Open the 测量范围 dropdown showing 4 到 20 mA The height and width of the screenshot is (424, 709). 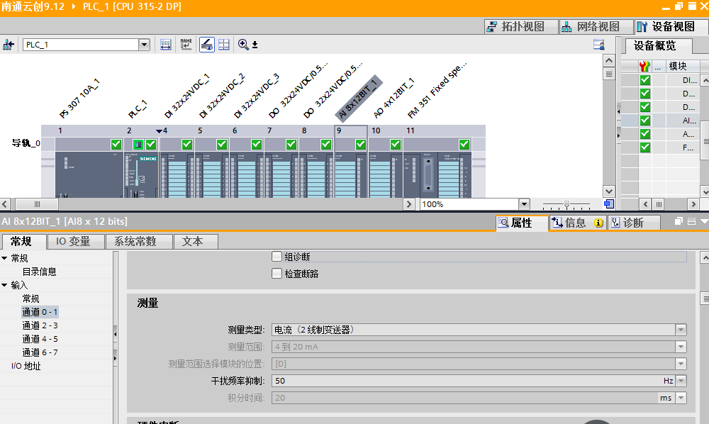click(x=681, y=347)
